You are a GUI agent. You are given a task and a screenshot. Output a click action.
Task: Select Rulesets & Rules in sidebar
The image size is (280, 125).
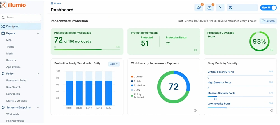coord(16,81)
